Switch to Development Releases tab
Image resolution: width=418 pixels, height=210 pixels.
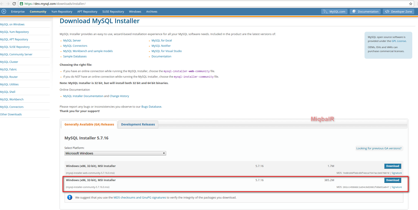[x=138, y=124]
